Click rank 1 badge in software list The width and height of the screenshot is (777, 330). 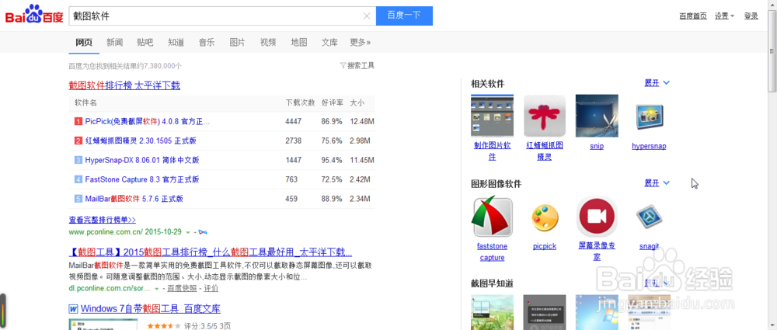click(x=78, y=121)
